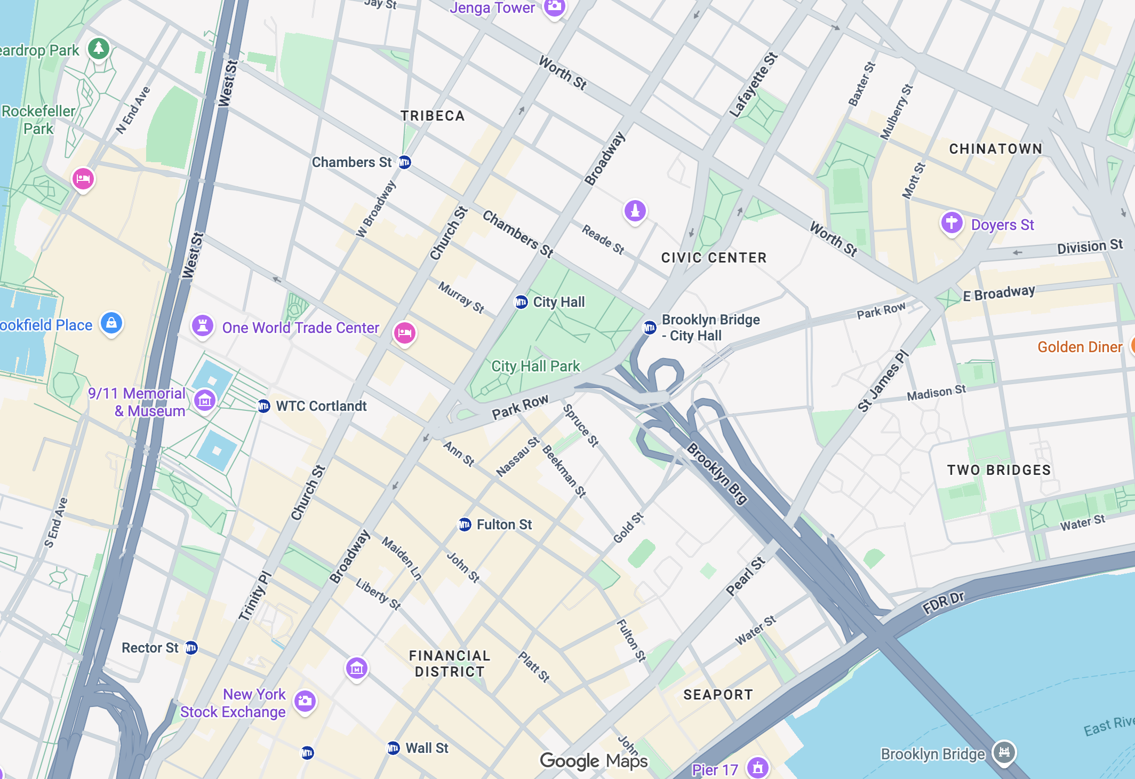Open the Brookfield Place shopping marker
This screenshot has height=779, width=1135.
click(x=111, y=323)
